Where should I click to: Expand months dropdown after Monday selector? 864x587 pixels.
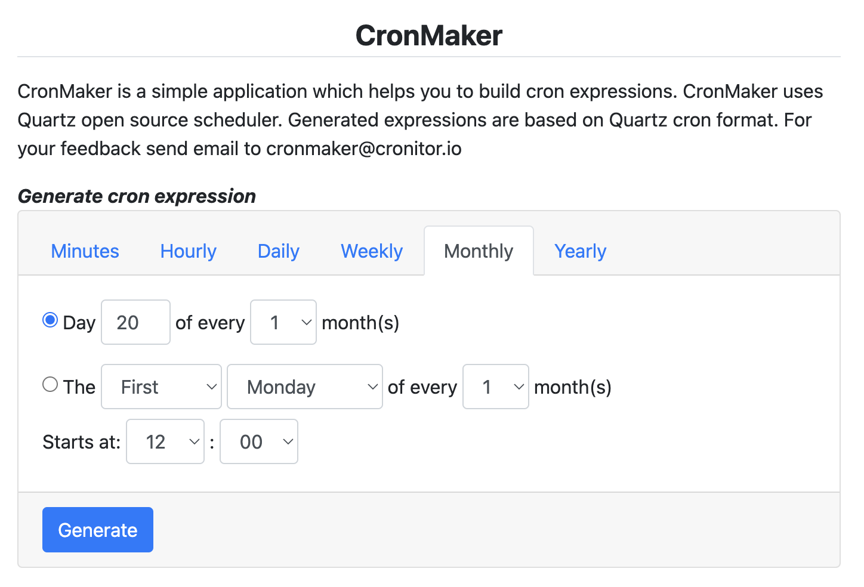(495, 387)
